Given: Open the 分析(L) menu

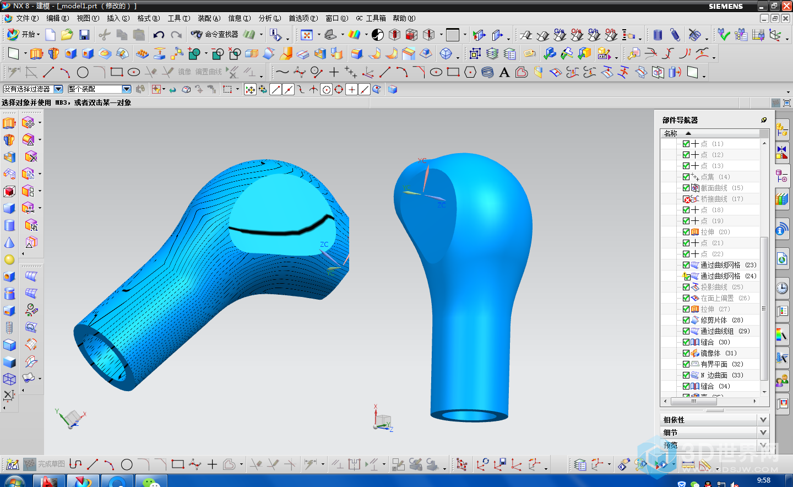Looking at the screenshot, I should (270, 18).
